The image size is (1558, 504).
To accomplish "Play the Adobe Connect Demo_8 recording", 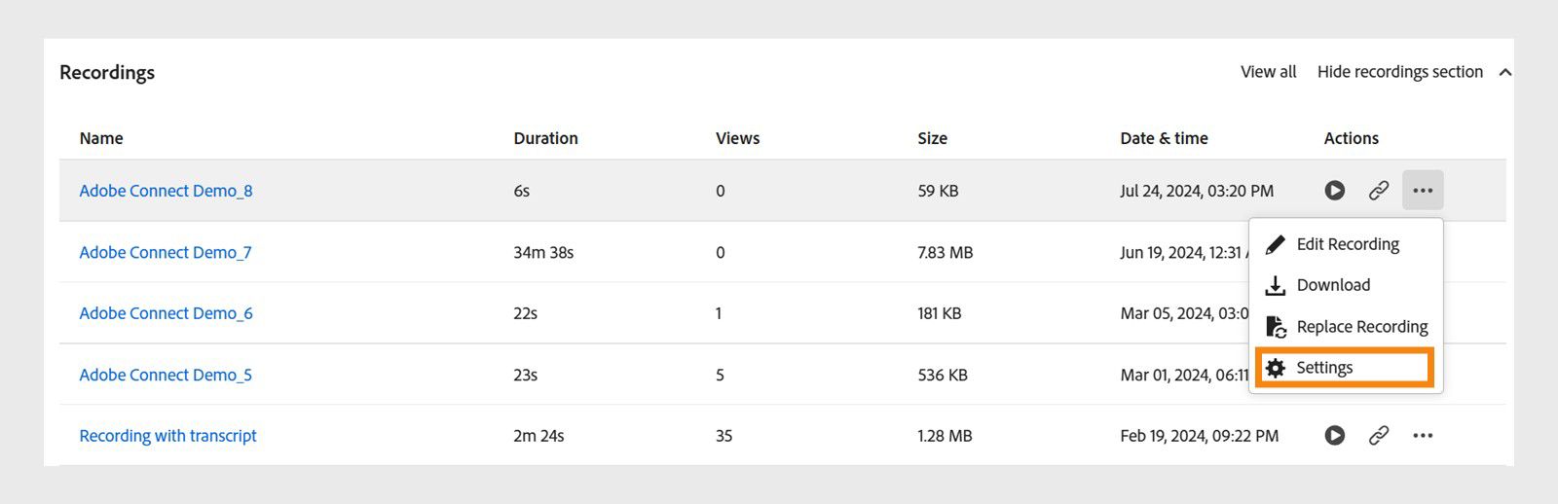I will tap(1334, 191).
